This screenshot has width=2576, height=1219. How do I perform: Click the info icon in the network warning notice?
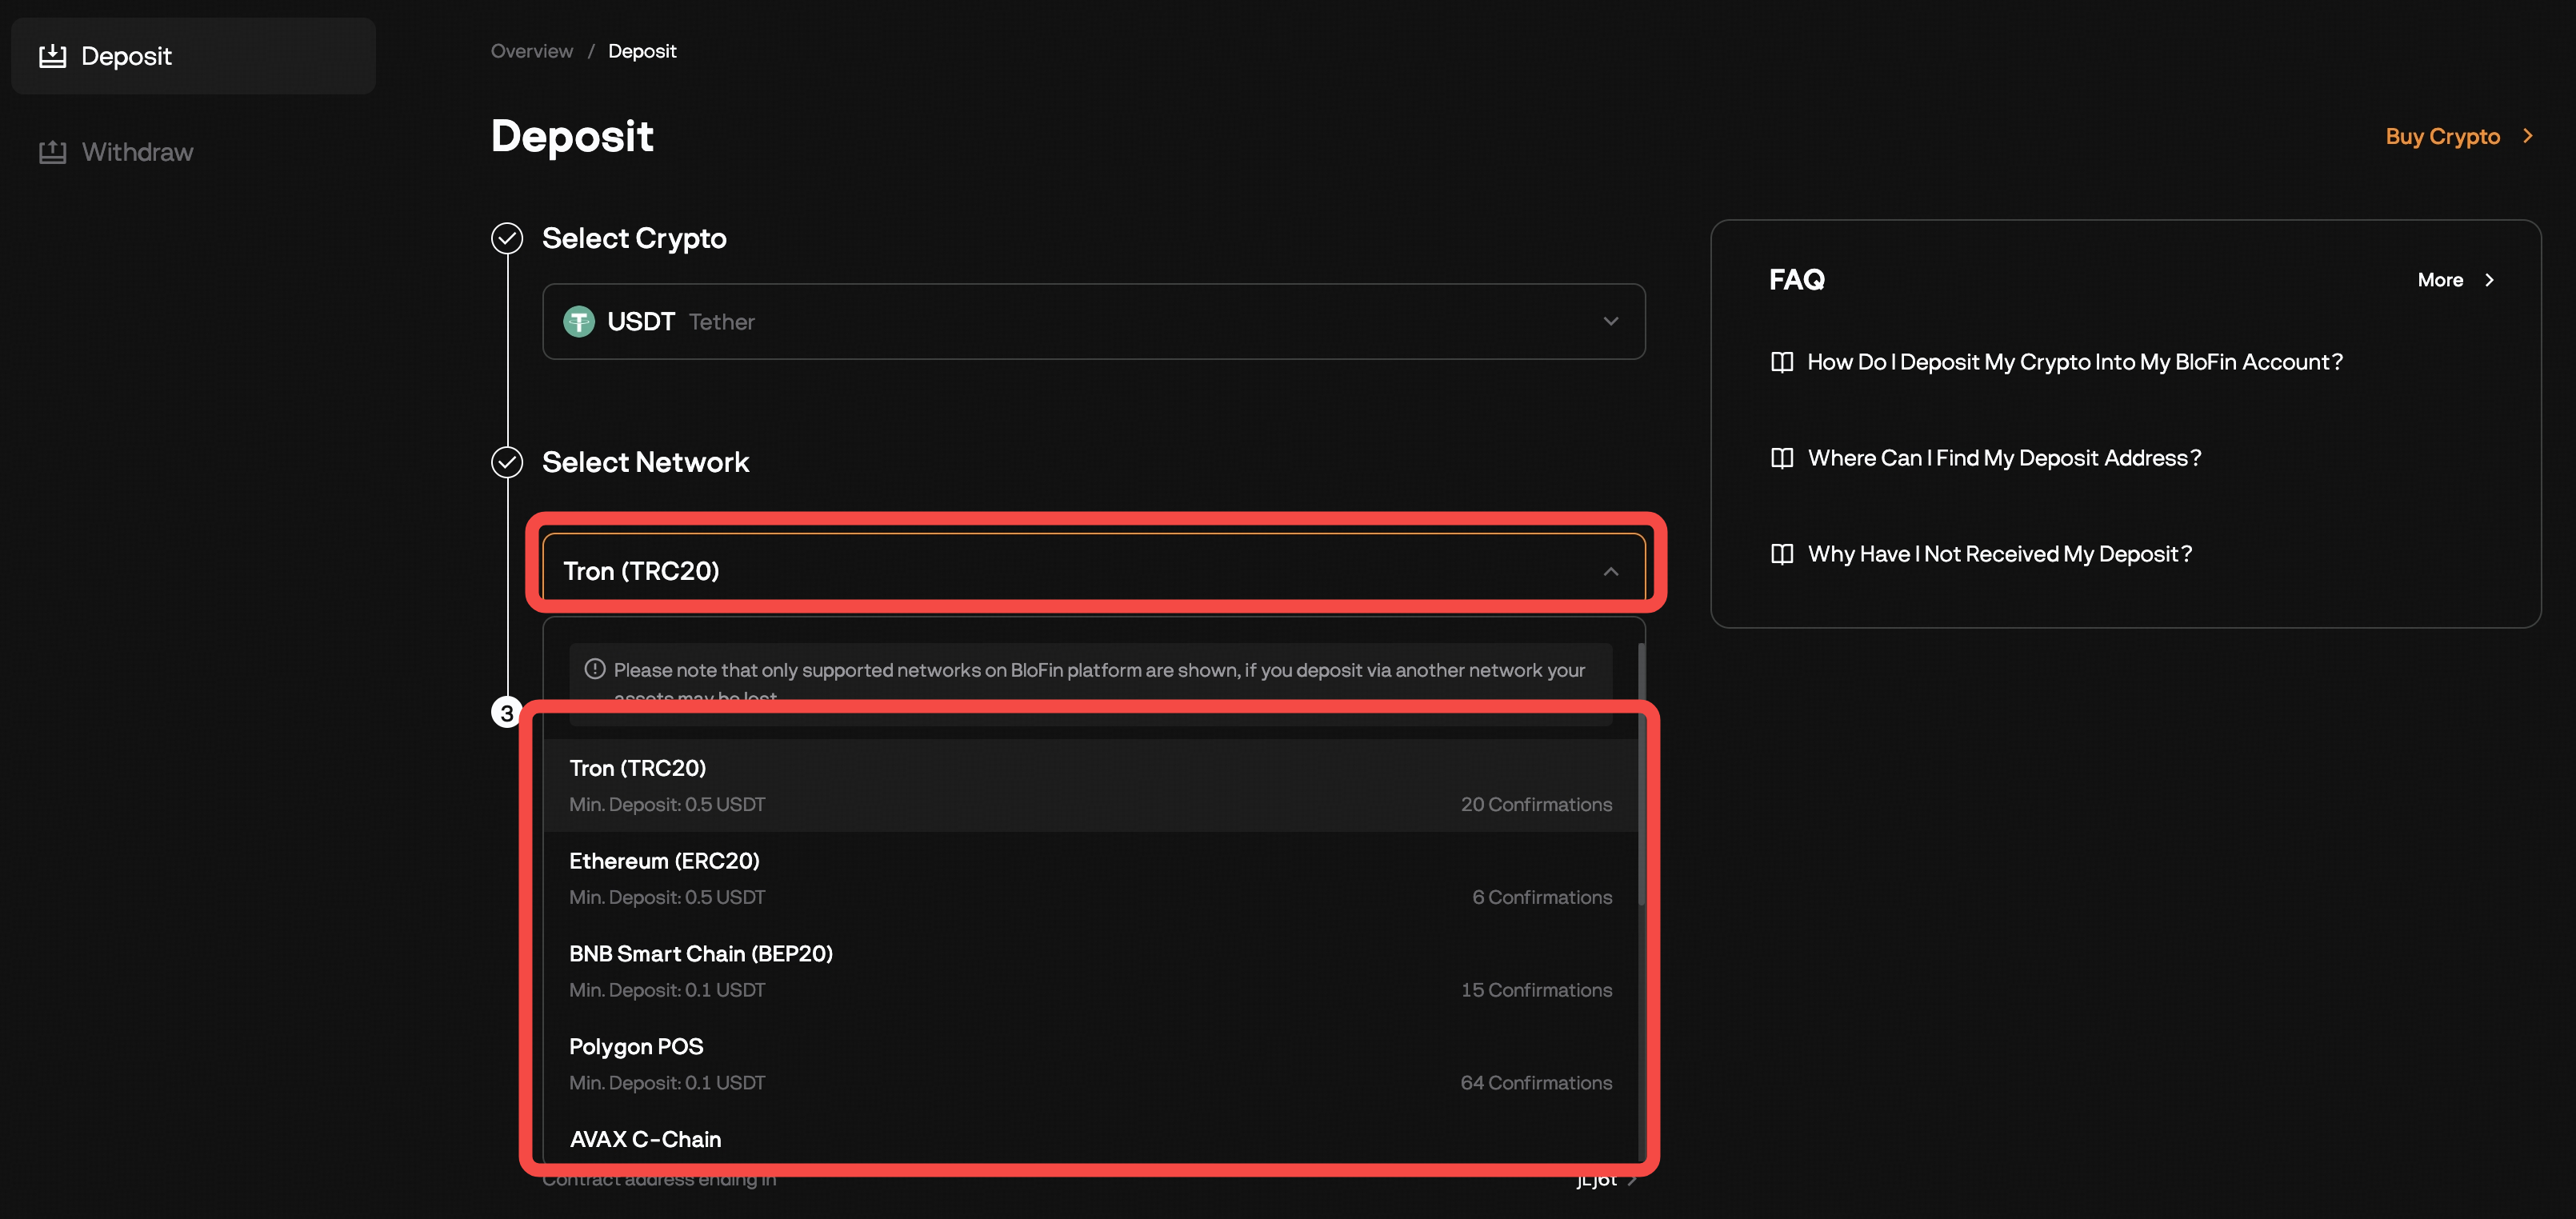pyautogui.click(x=594, y=670)
